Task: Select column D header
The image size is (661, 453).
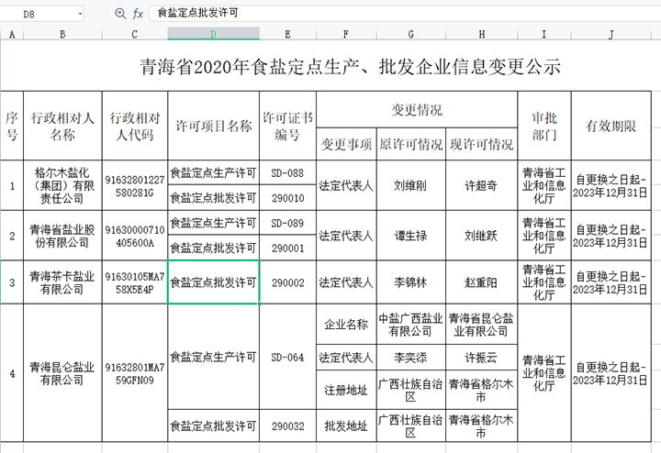Action: [213, 34]
